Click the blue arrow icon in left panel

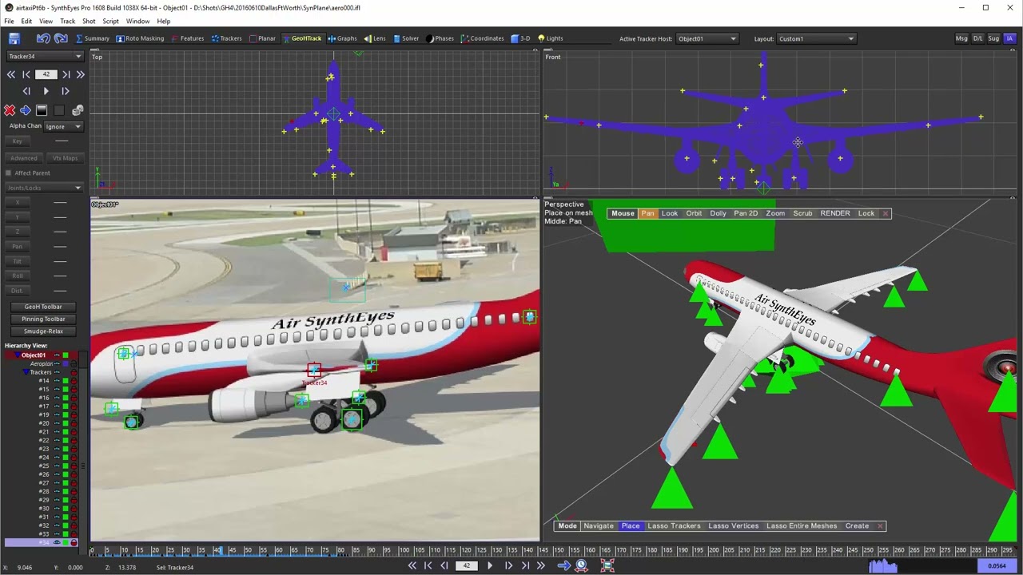(x=26, y=110)
